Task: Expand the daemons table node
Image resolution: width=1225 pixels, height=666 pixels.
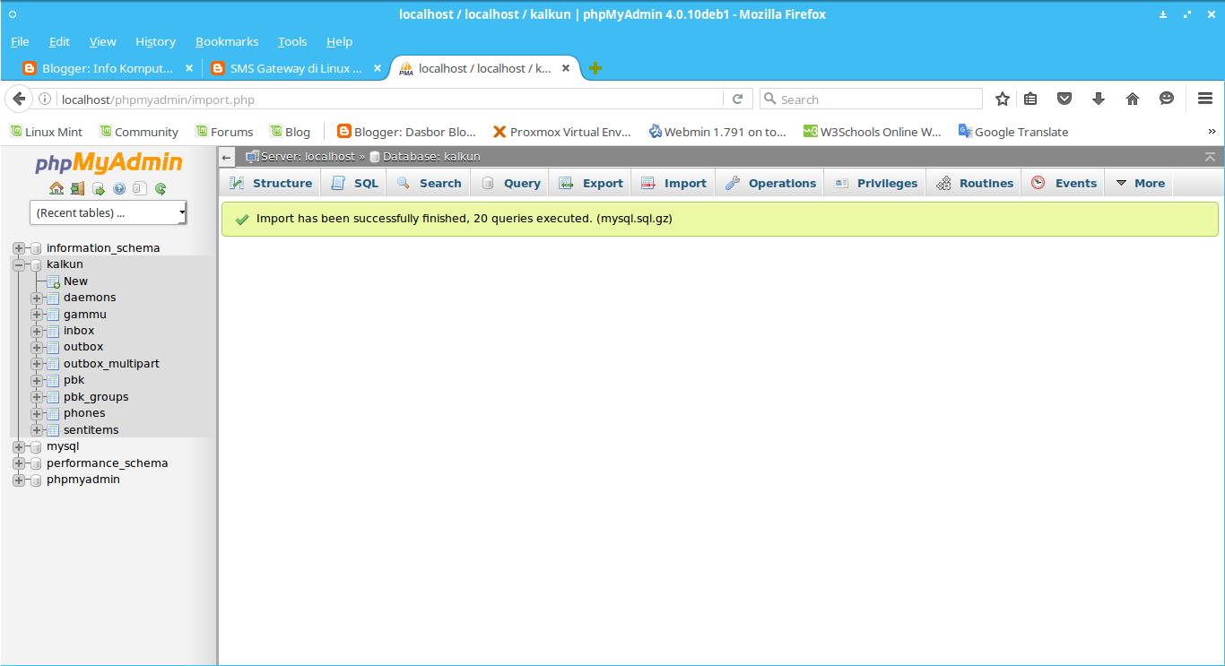Action: 36,298
